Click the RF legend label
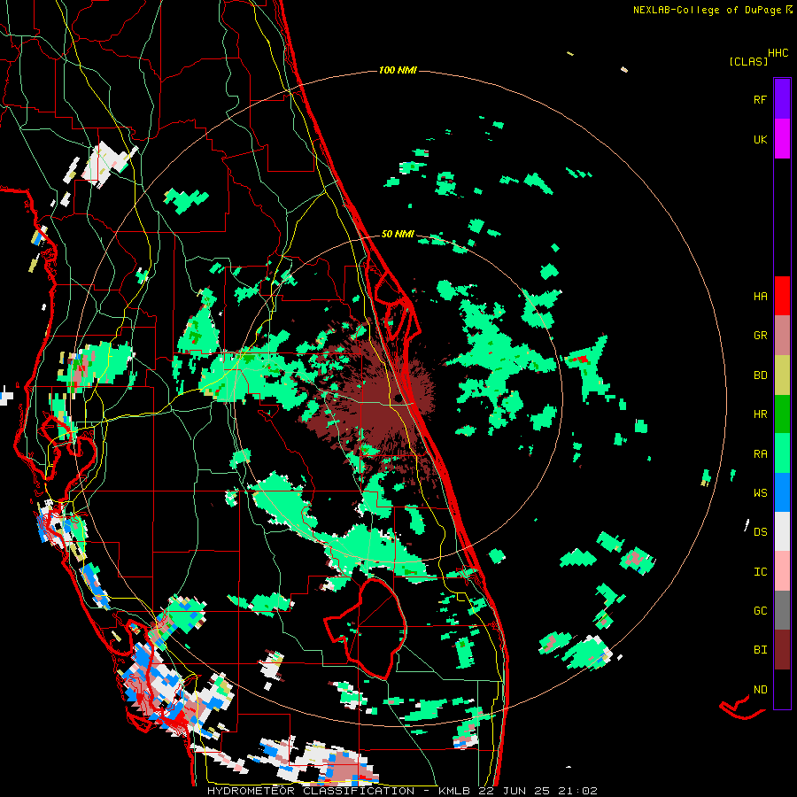Screen dimensions: 797x797 click(761, 99)
